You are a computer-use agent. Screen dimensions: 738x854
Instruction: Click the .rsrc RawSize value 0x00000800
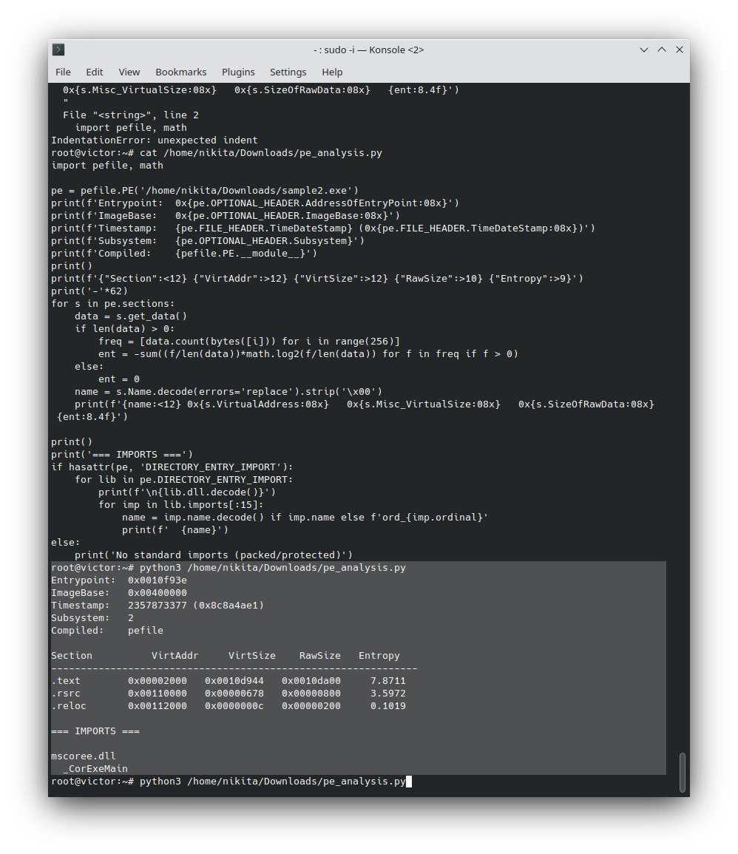pos(311,693)
